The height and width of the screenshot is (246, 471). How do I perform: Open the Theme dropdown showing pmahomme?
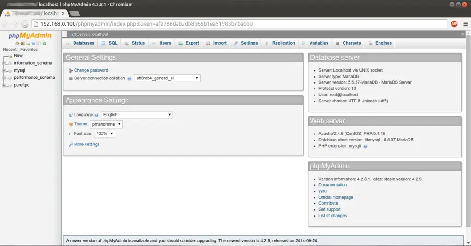(x=106, y=124)
